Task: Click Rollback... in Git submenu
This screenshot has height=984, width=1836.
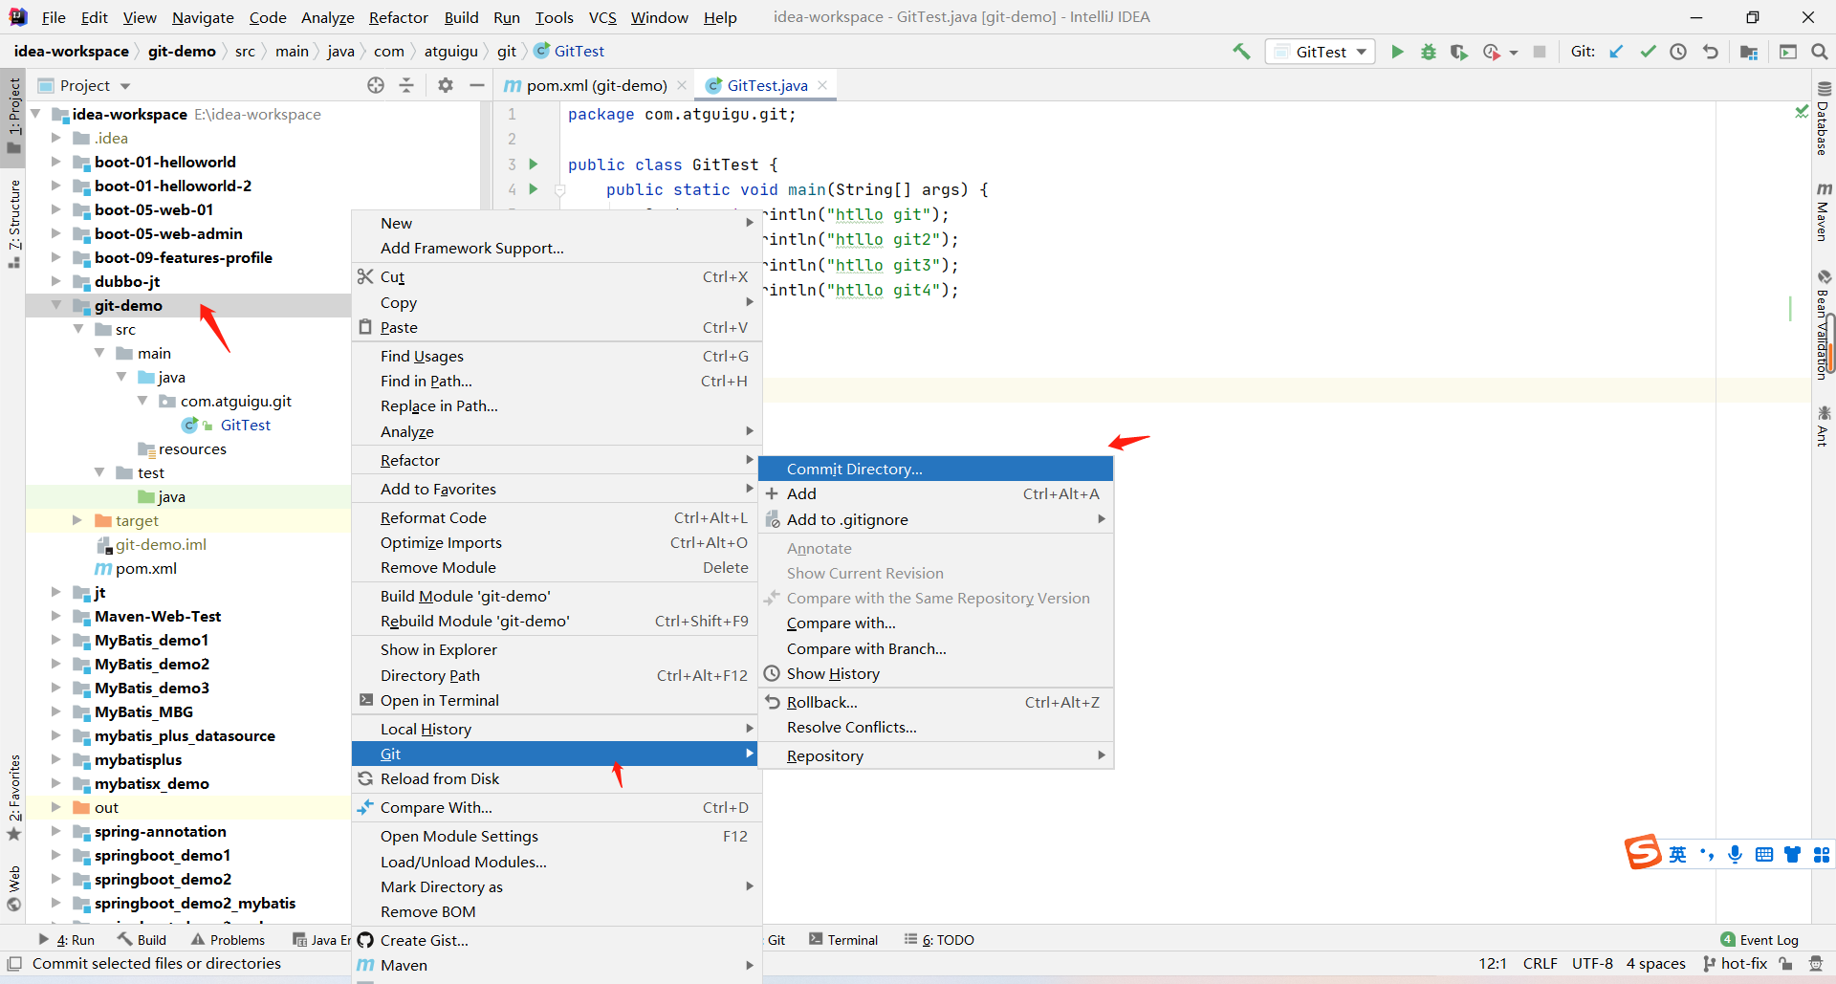Action: (936, 702)
